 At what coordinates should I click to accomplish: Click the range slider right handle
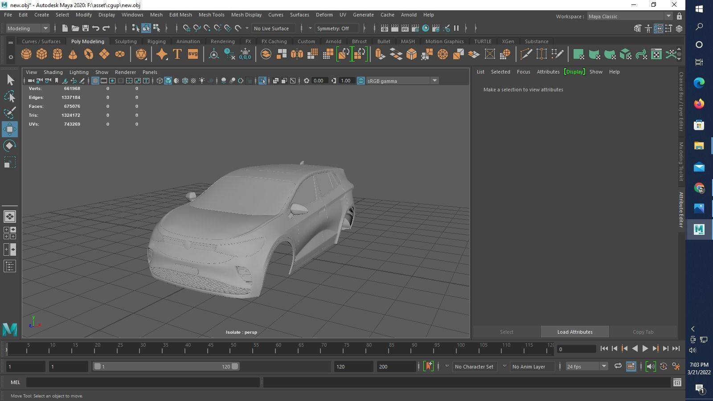point(235,366)
